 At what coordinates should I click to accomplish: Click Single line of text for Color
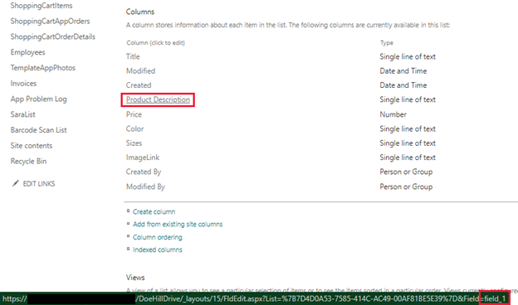[408, 128]
